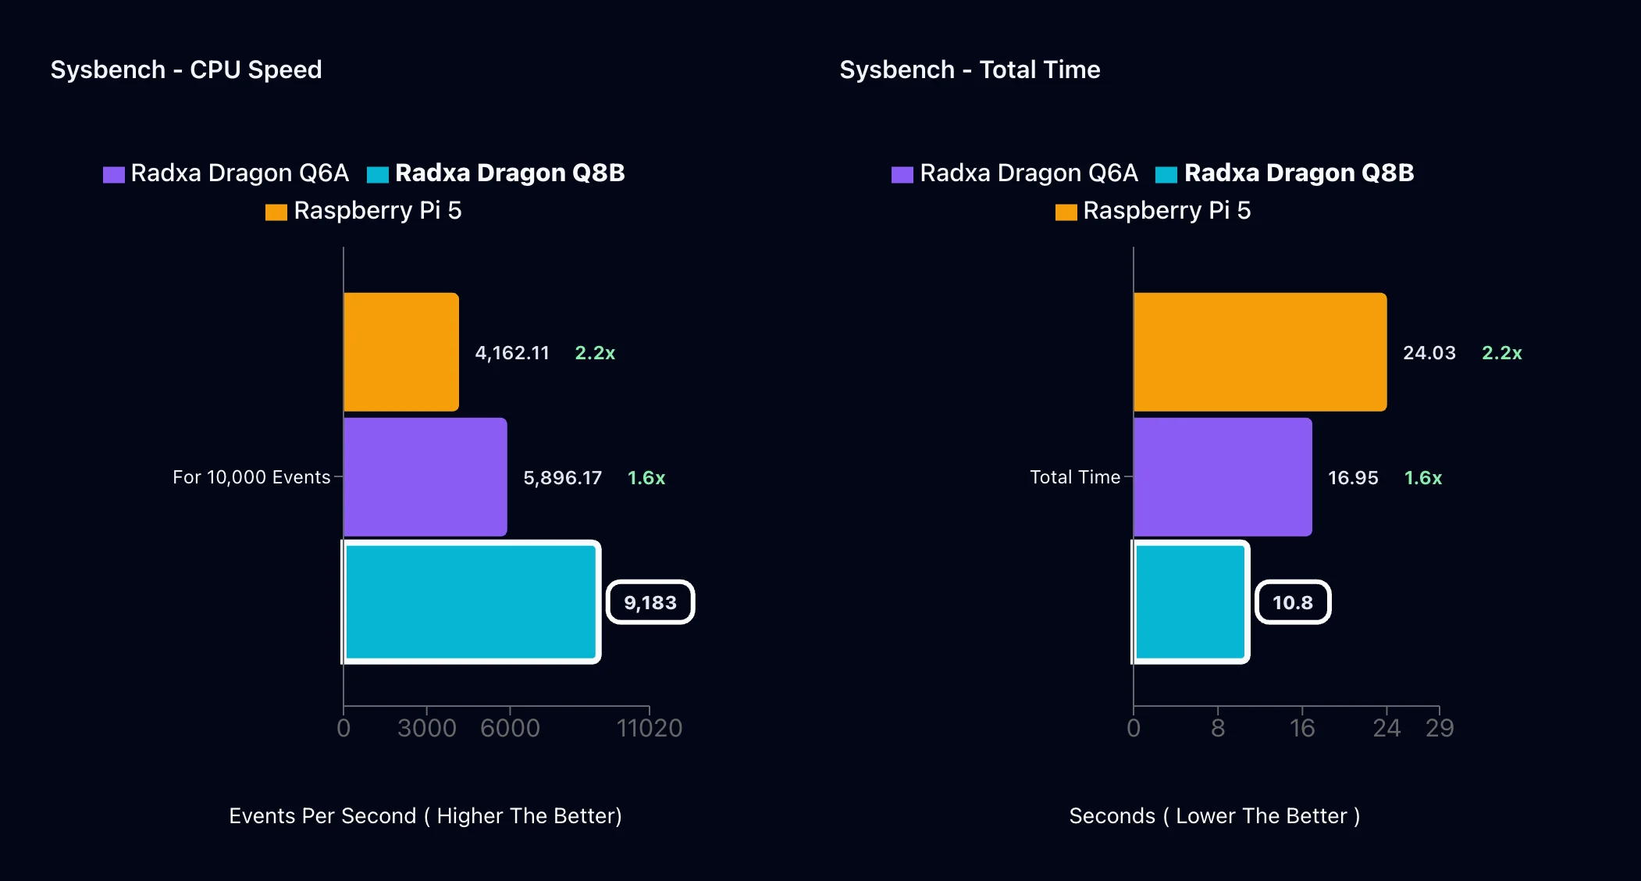
Task: Toggle Radxa Dragon Q6A legend label in CPU Speed chart
Action: 240,173
